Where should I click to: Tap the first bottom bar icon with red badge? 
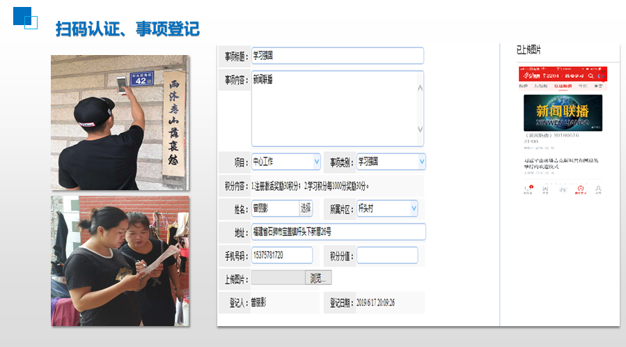click(528, 189)
